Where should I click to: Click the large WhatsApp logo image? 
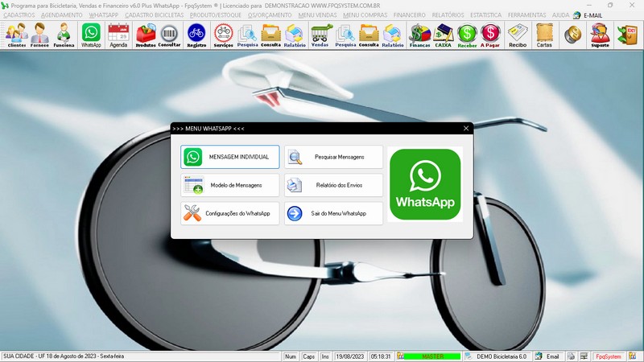pyautogui.click(x=425, y=184)
